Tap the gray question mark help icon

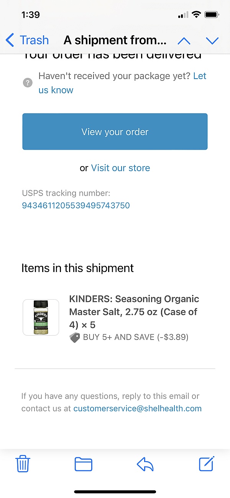[28, 82]
